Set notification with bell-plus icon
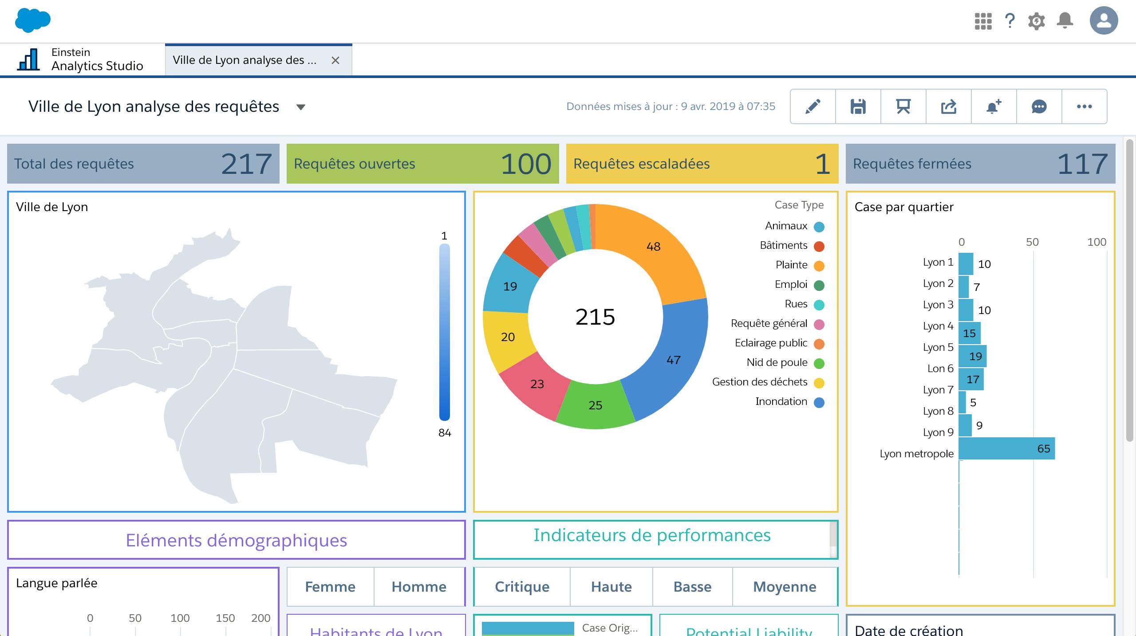Image resolution: width=1136 pixels, height=636 pixels. pyautogui.click(x=994, y=106)
